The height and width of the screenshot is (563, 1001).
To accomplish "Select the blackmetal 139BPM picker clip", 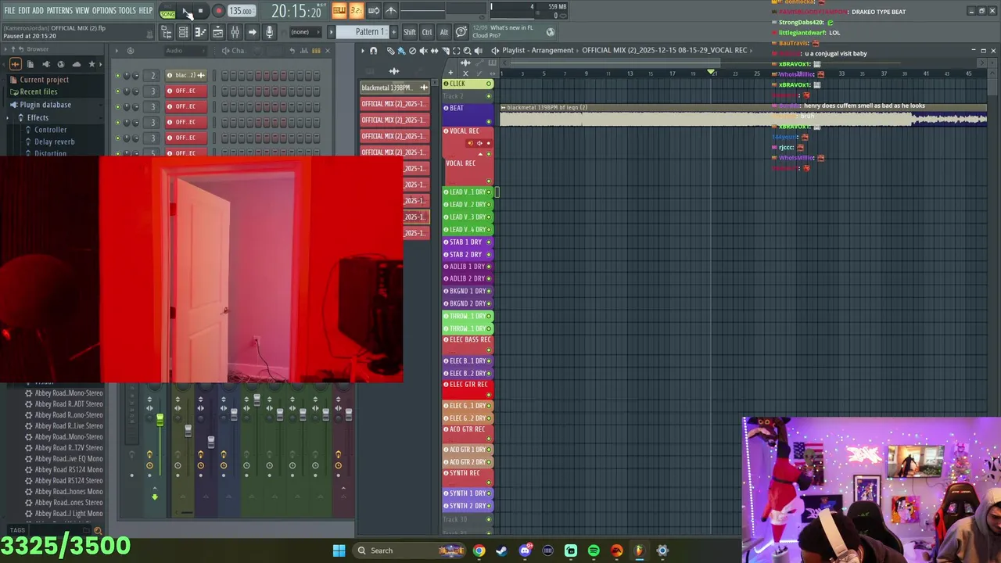I will pos(394,88).
